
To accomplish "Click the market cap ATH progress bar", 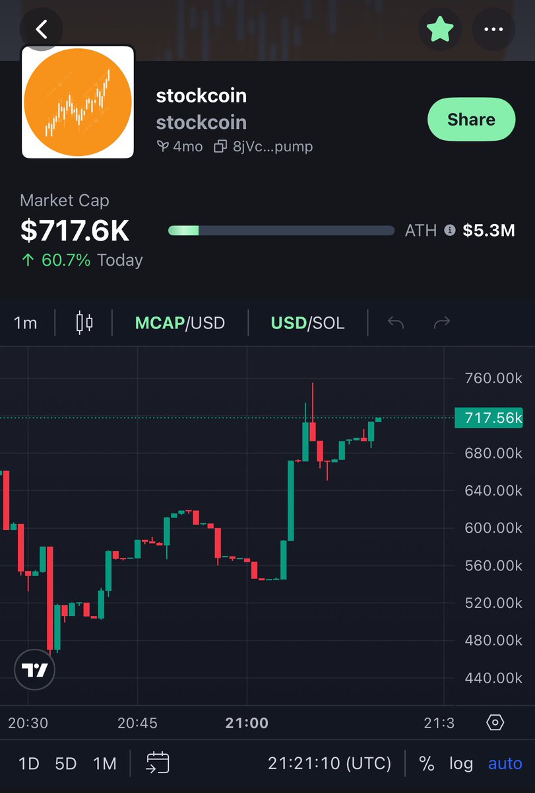I will [281, 231].
